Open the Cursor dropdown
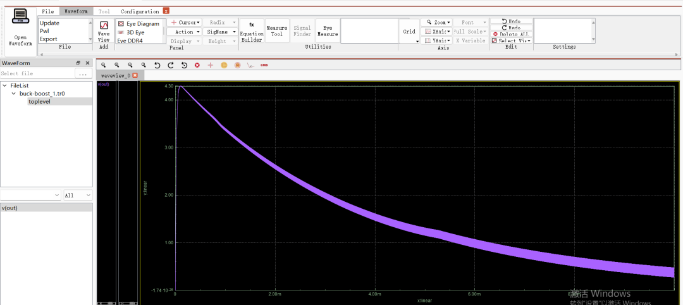 pos(185,22)
